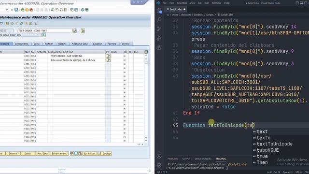The height and width of the screenshot is (174, 309).
Task: Open VS Code Explorer icon
Action: pyautogui.click(x=159, y=11)
